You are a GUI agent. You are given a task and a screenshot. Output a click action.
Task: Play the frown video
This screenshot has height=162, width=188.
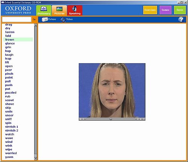[83, 119]
